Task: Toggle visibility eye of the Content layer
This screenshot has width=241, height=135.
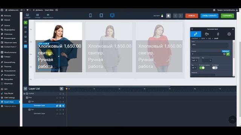Action: [24, 94]
